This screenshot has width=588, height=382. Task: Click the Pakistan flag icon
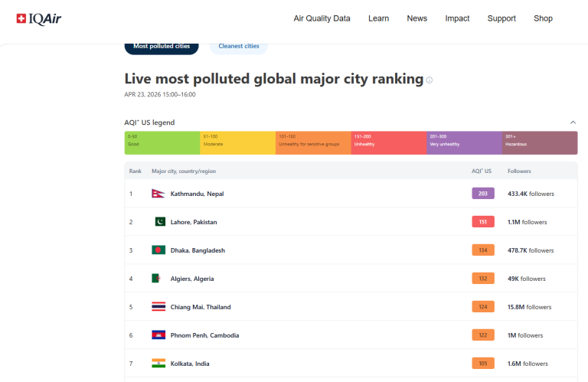click(159, 222)
